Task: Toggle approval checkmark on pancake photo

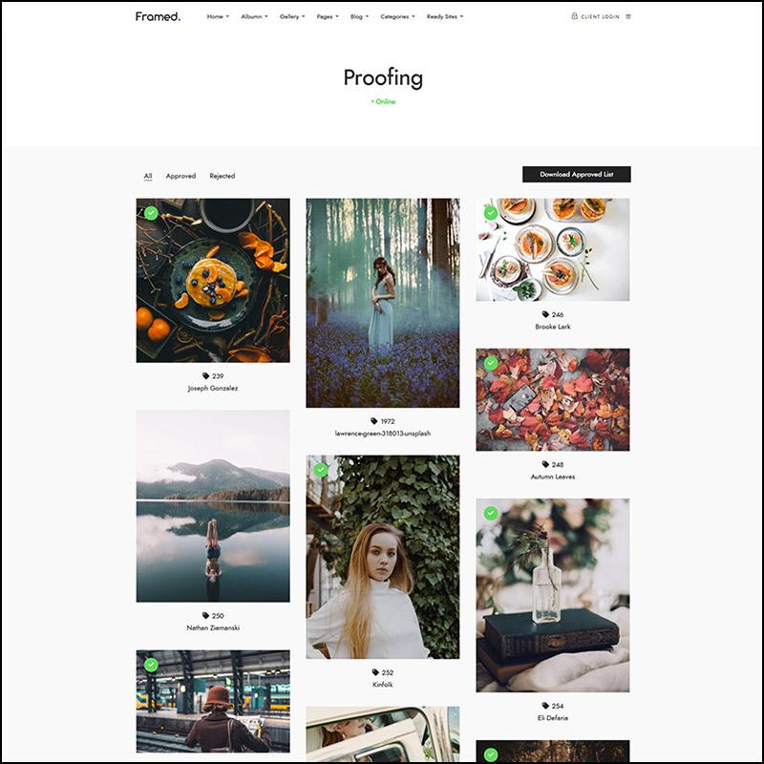Action: click(x=151, y=213)
